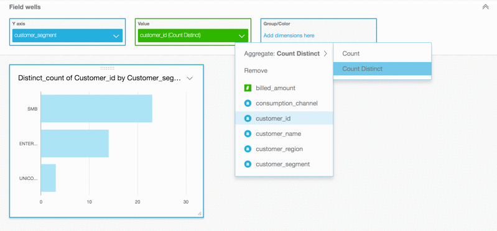Click the customer_segment string type icon
The height and width of the screenshot is (231, 497).
[248, 164]
